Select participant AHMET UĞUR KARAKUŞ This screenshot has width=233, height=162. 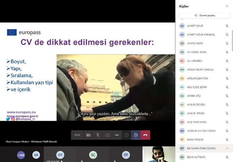[x=204, y=35]
